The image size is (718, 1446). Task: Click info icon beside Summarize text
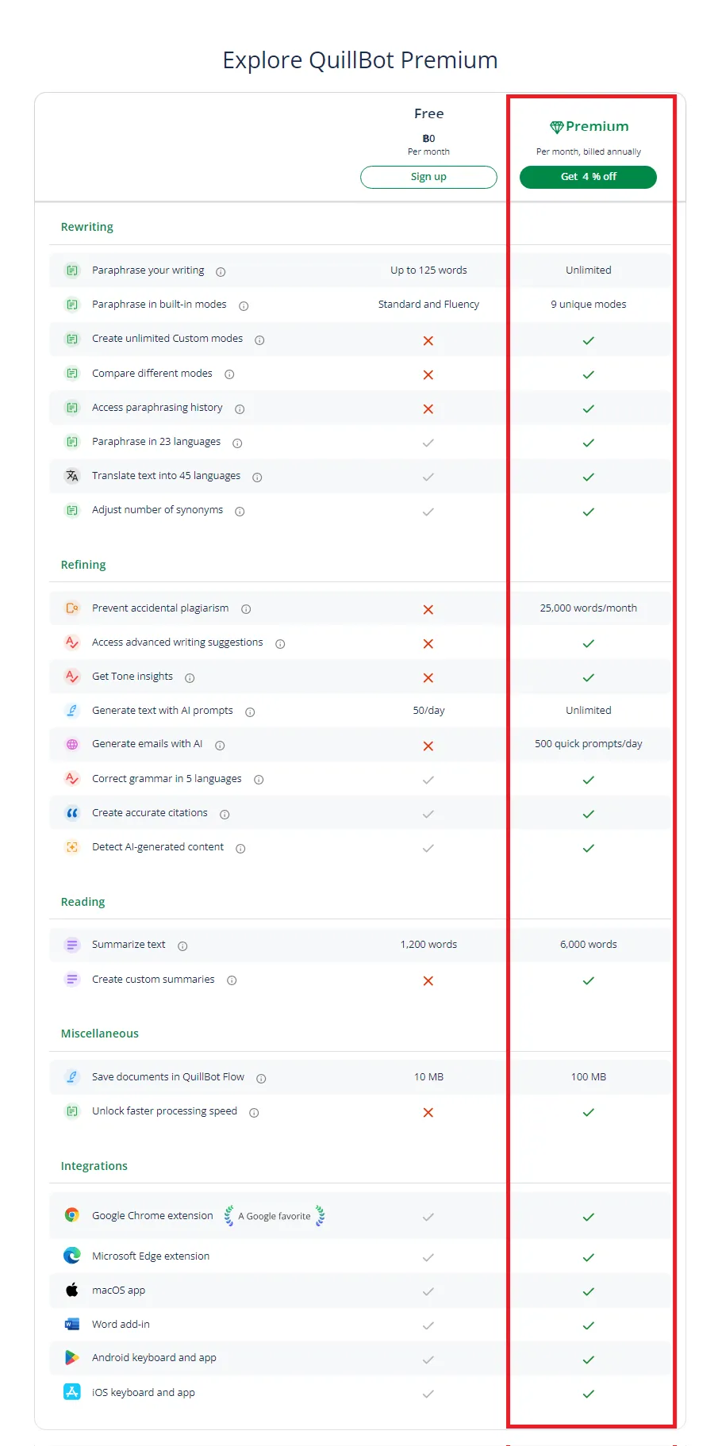182,946
